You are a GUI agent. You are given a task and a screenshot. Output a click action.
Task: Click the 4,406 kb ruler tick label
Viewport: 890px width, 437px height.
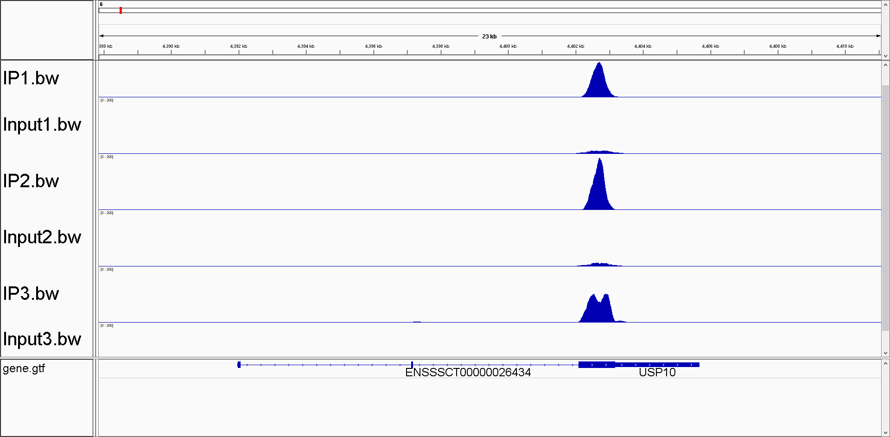click(x=710, y=46)
